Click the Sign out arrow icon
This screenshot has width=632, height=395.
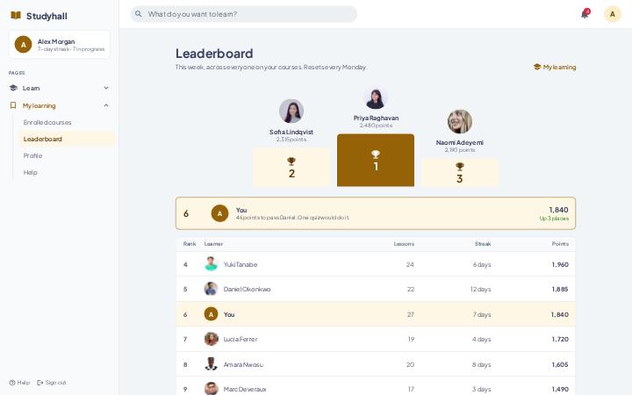(x=39, y=383)
